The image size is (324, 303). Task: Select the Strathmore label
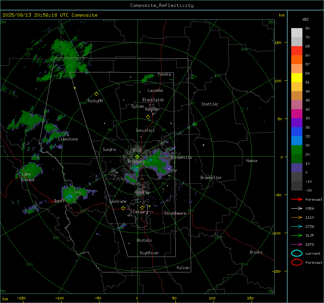pyautogui.click(x=175, y=213)
